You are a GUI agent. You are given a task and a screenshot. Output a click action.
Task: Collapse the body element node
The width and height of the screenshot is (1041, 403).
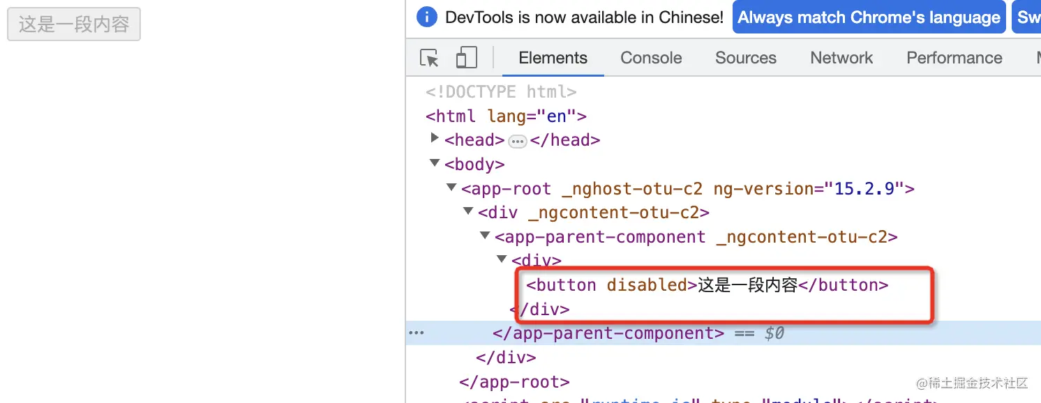tap(435, 164)
